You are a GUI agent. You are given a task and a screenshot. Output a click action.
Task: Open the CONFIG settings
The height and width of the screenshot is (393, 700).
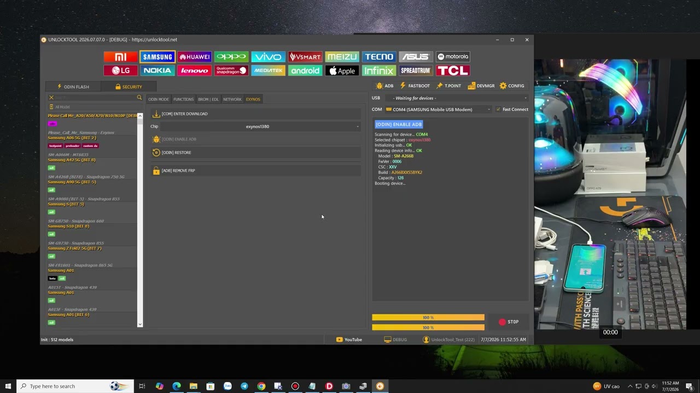512,86
